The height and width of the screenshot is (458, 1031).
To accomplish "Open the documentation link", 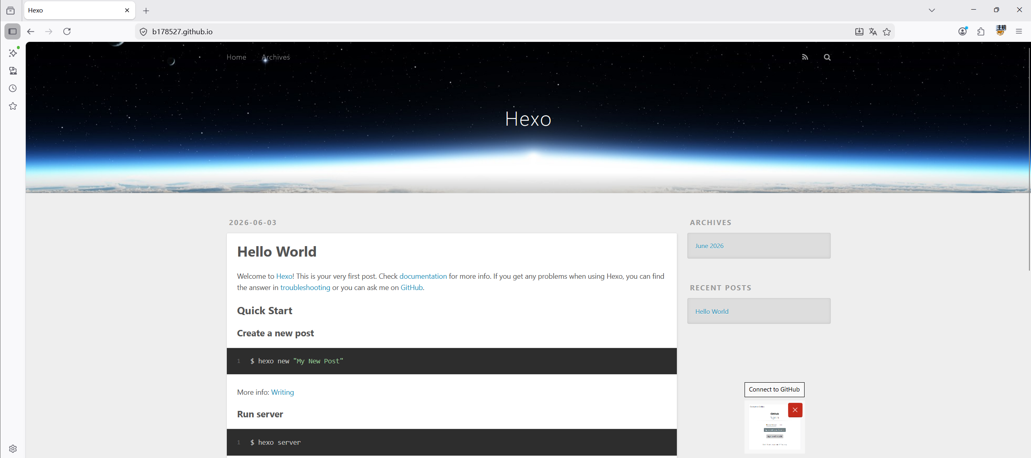I will click(423, 276).
